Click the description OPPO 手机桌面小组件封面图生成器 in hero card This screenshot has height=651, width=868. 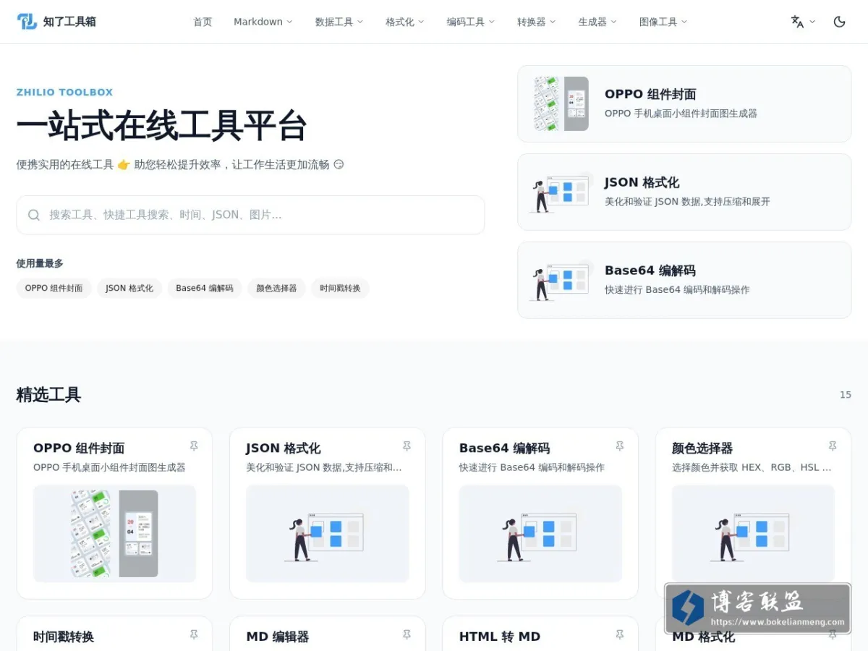[x=681, y=114]
